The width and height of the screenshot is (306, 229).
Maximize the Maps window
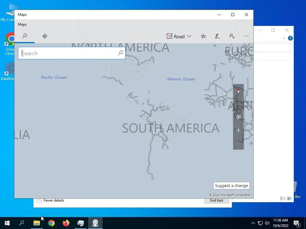pyautogui.click(x=232, y=15)
